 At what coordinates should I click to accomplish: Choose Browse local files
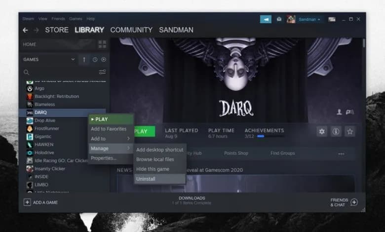(155, 159)
